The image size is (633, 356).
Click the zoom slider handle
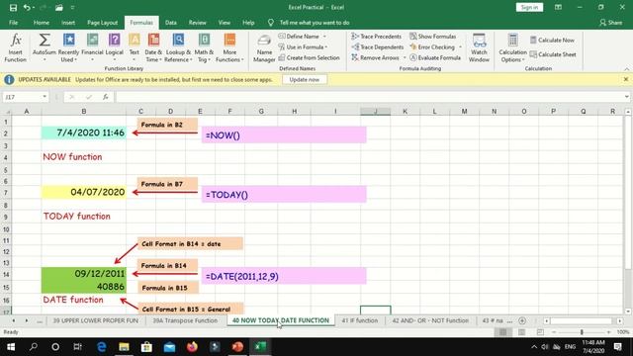(582, 332)
